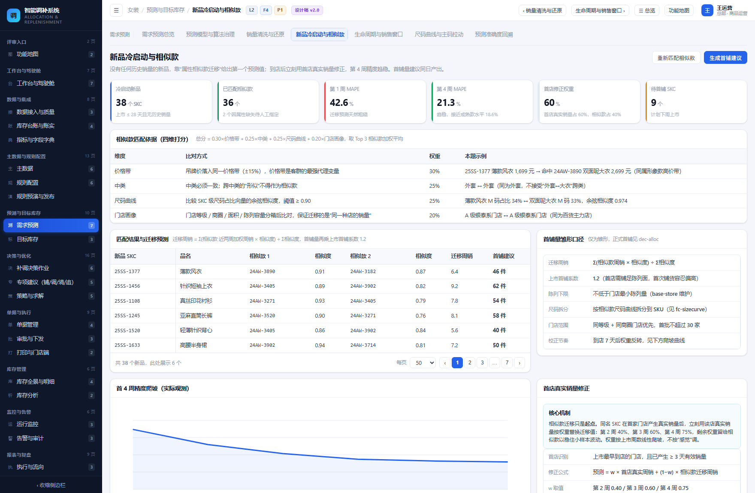This screenshot has height=493, width=755.
Task: Click 重新匹配相似款 button
Action: point(676,58)
